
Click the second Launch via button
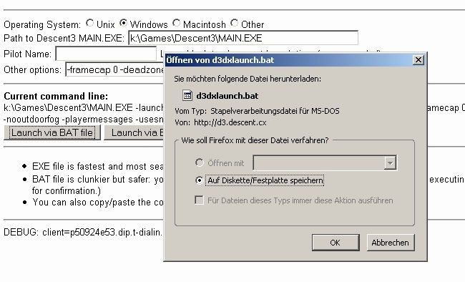point(134,132)
